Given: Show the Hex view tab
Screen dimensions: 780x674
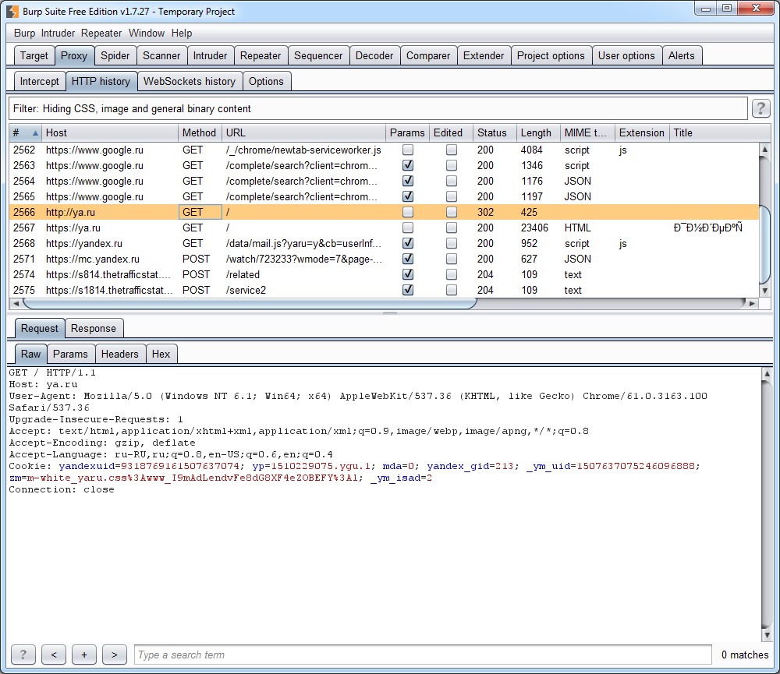Looking at the screenshot, I should (x=161, y=354).
